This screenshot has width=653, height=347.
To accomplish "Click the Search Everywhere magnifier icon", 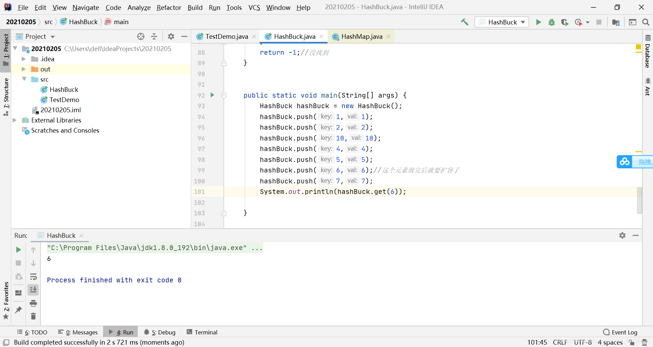I will coord(646,22).
